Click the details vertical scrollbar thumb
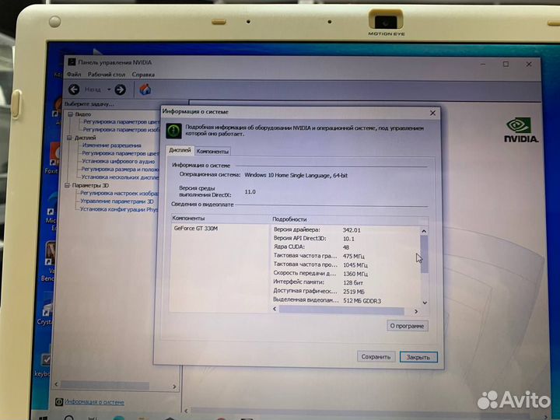The image size is (560, 420). point(425,254)
